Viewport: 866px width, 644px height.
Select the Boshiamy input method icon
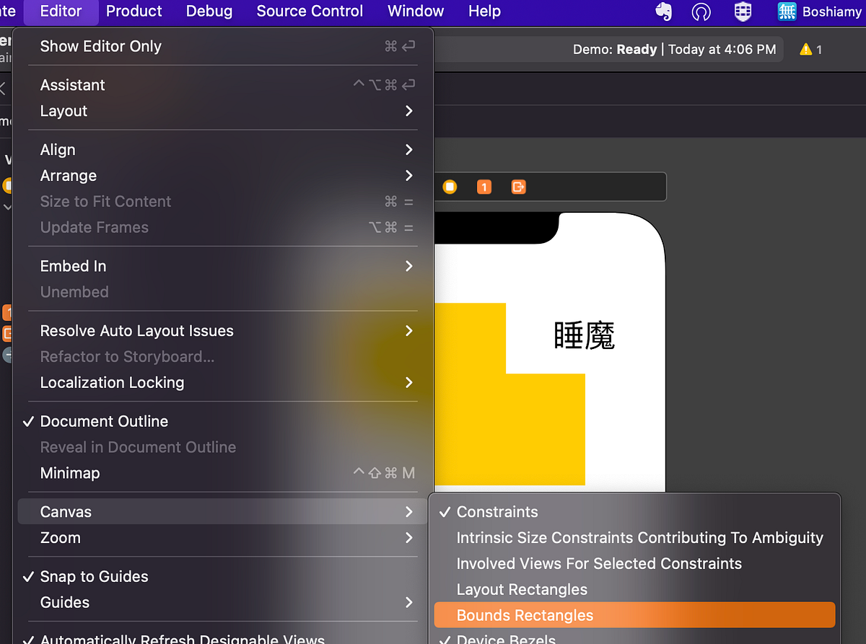[787, 12]
